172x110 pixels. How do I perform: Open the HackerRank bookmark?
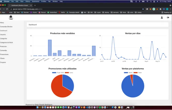(52, 12)
